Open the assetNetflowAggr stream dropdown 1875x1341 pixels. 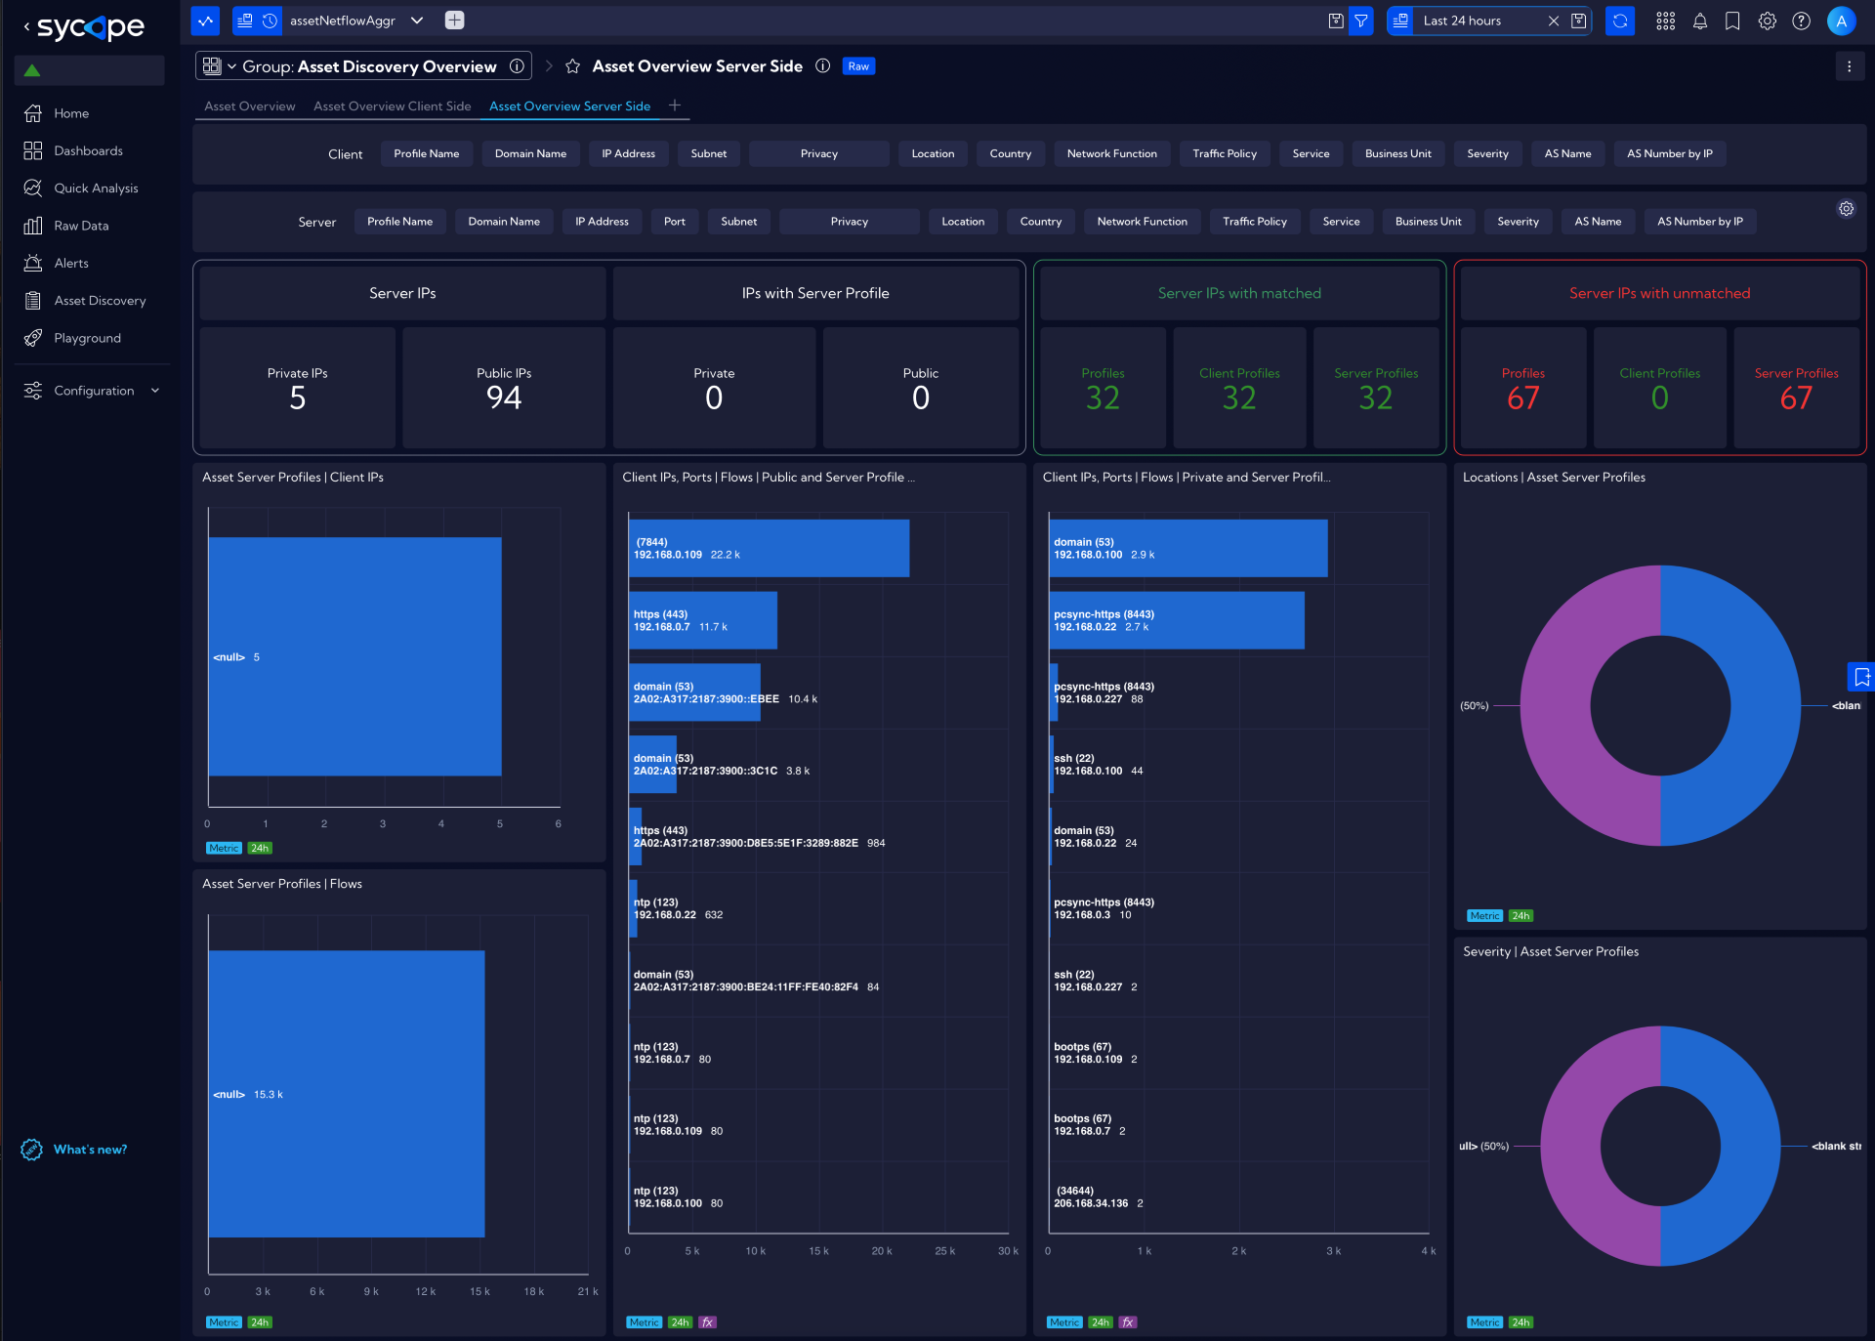[417, 21]
